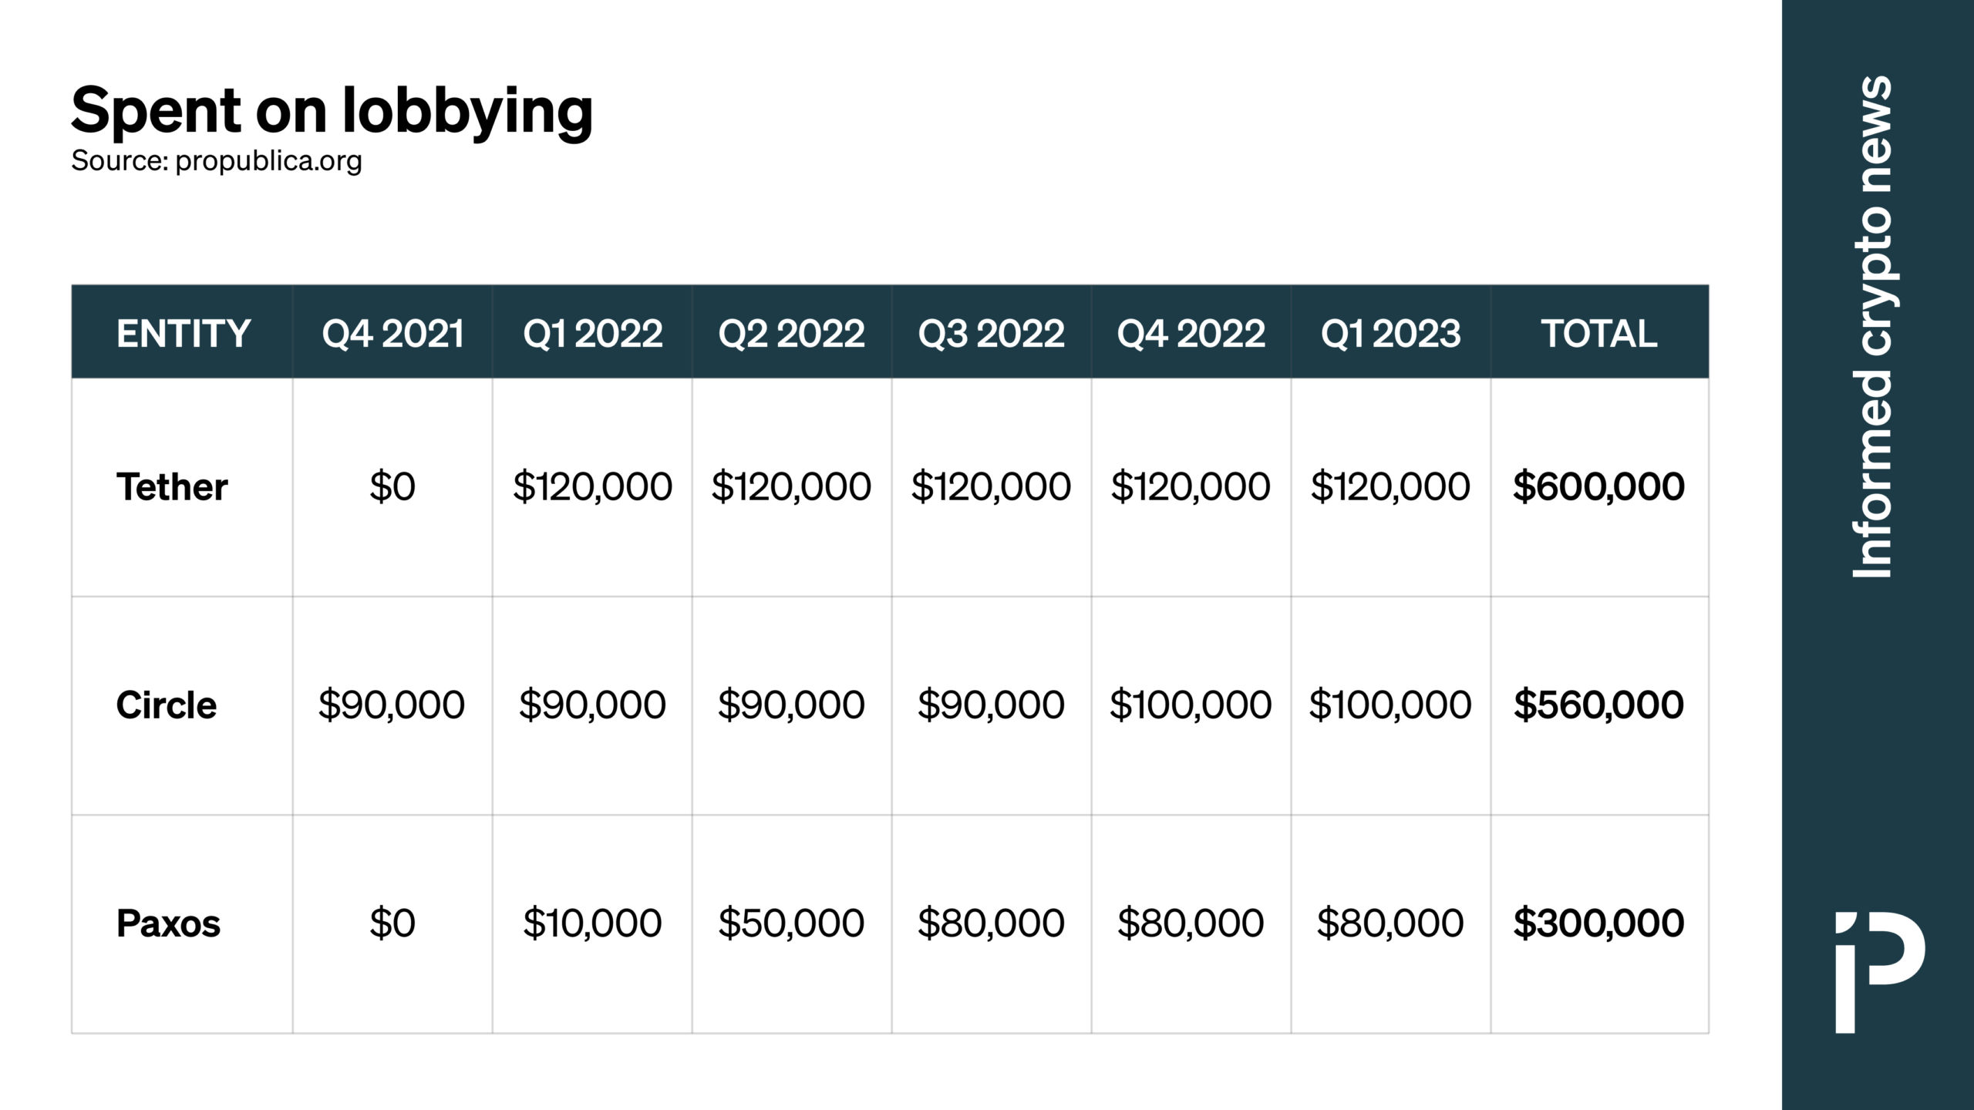The image size is (1974, 1110).
Task: Select Paxos's $300,000 total cell
Action: pyautogui.click(x=1599, y=923)
